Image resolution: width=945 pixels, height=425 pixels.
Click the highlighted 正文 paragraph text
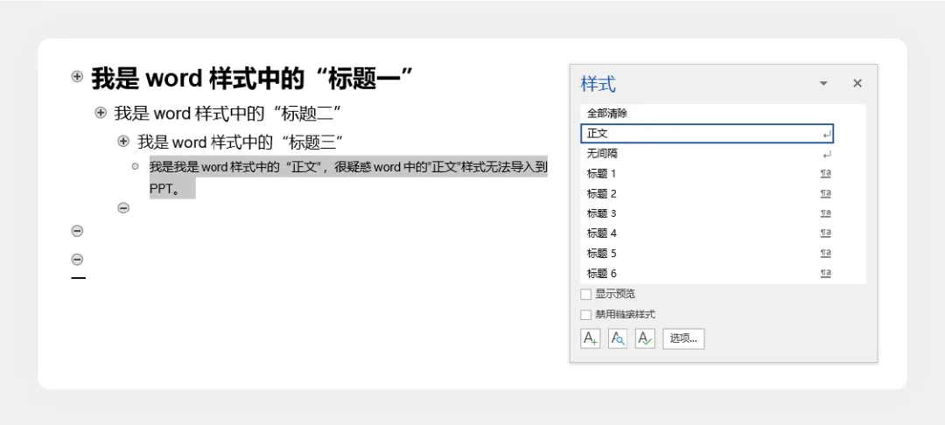point(348,178)
